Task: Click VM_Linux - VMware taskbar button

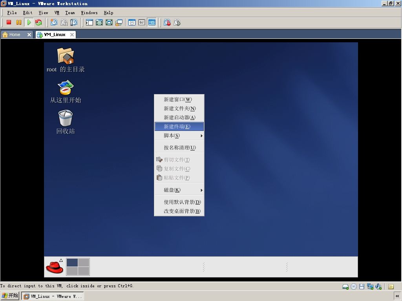Action: pyautogui.click(x=53, y=296)
